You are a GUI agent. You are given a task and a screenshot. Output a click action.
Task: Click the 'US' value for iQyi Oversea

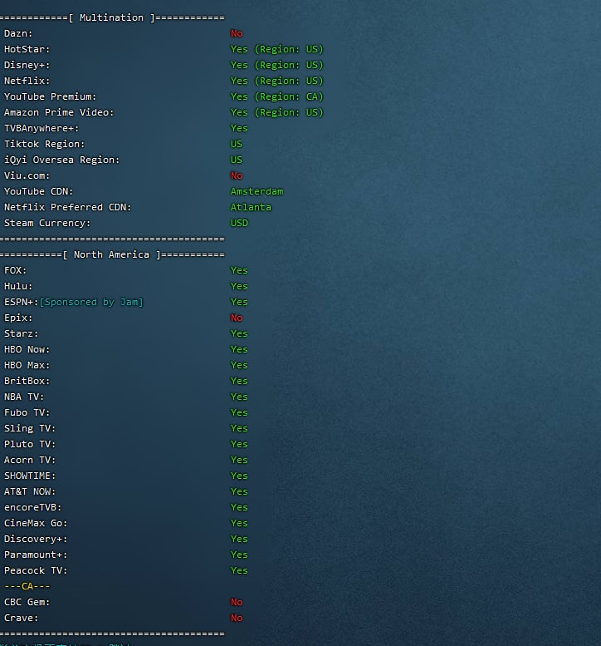pyautogui.click(x=237, y=160)
